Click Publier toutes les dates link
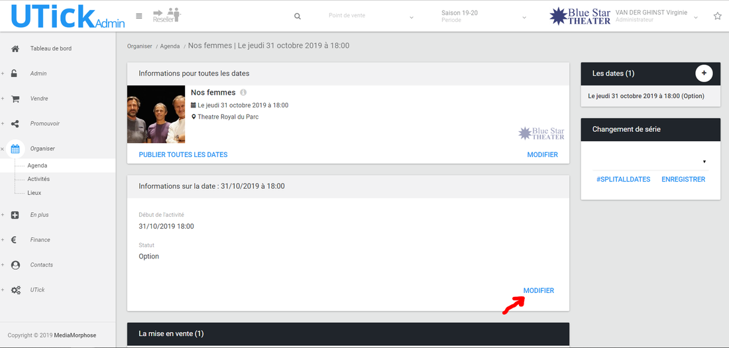Image resolution: width=729 pixels, height=348 pixels. click(x=183, y=154)
